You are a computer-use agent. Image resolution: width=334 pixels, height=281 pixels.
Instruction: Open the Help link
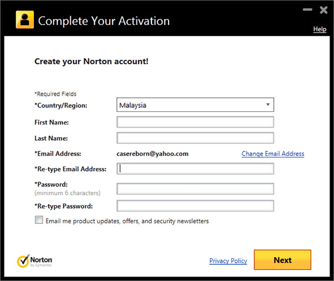point(320,29)
